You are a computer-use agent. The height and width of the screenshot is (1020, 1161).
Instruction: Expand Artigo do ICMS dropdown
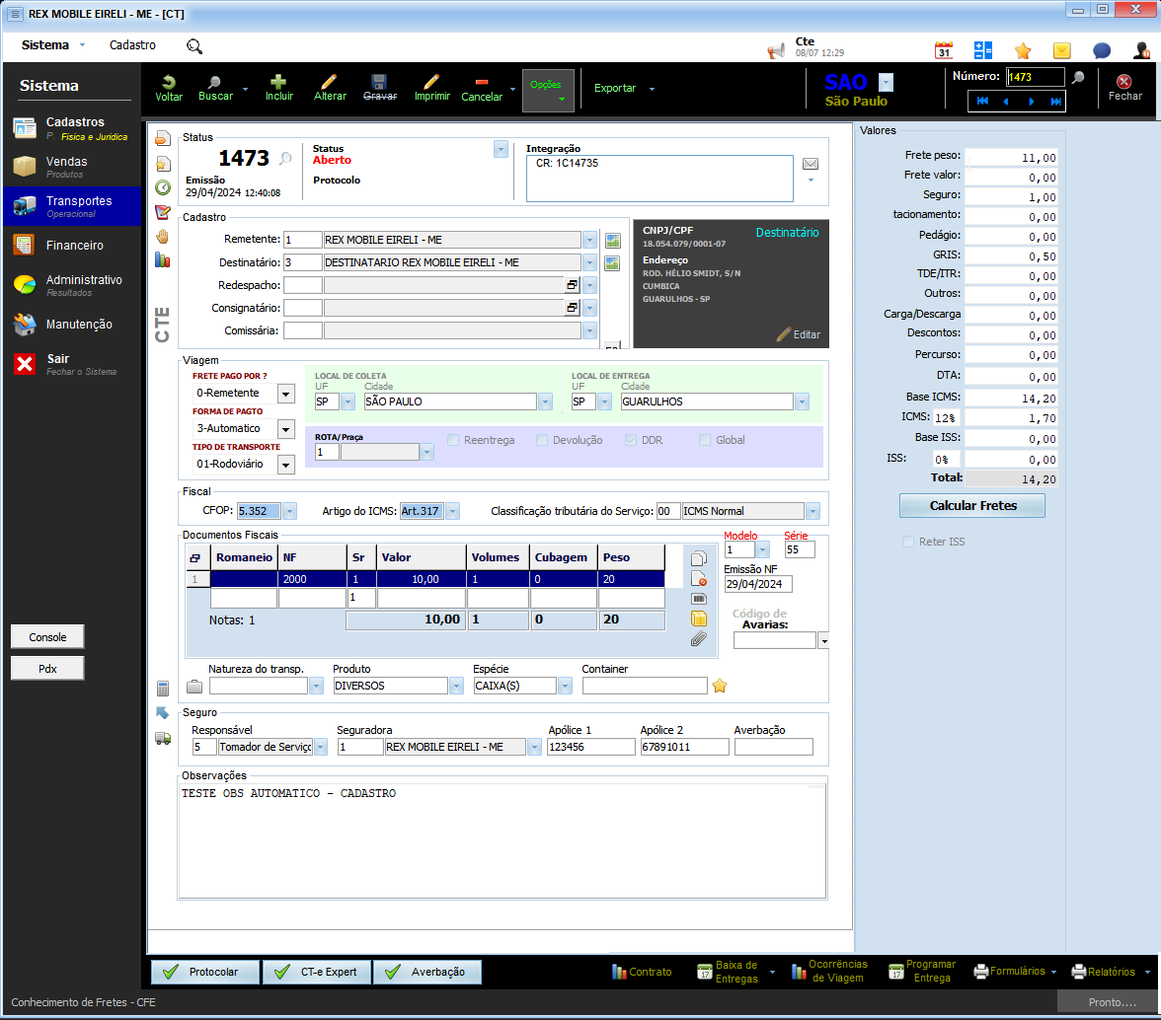[452, 511]
